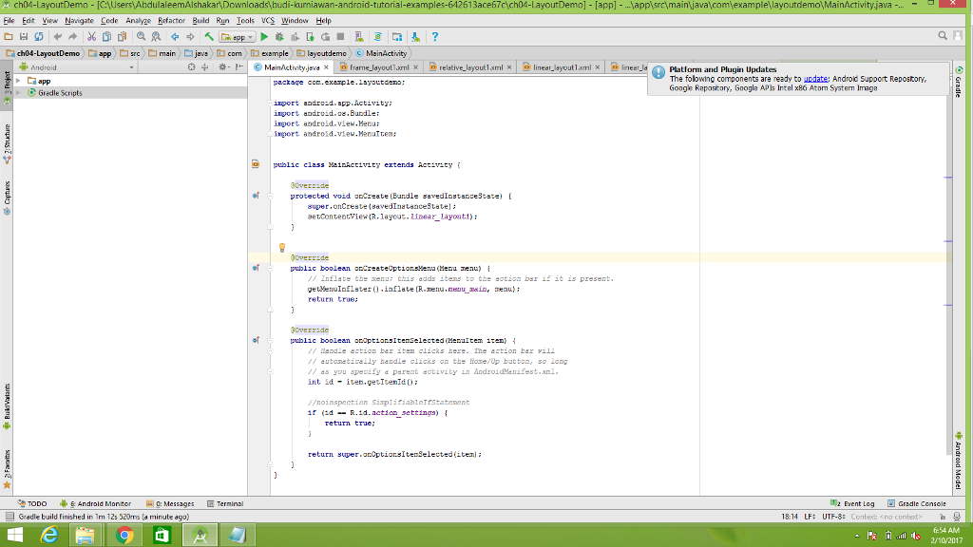Run the app with the green Run button
This screenshot has height=547, width=973.
pyautogui.click(x=264, y=37)
